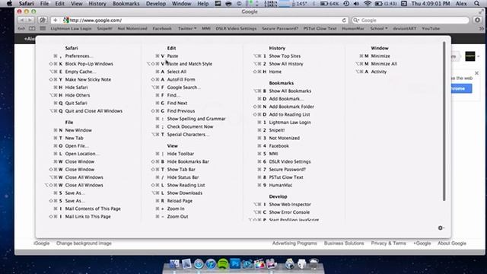Open the History menu
The width and height of the screenshot is (487, 274).
click(x=97, y=4)
